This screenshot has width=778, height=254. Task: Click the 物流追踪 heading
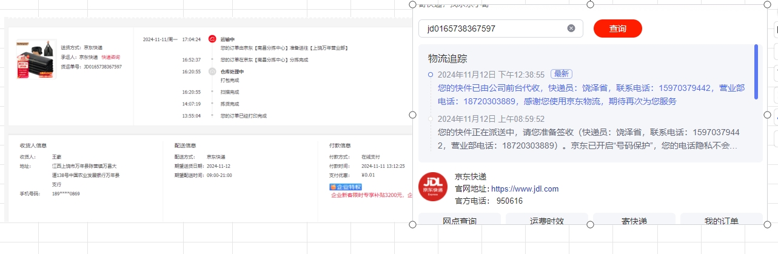click(x=448, y=58)
